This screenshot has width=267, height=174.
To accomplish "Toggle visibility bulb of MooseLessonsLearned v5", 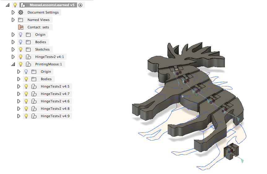I will pos(15,5).
